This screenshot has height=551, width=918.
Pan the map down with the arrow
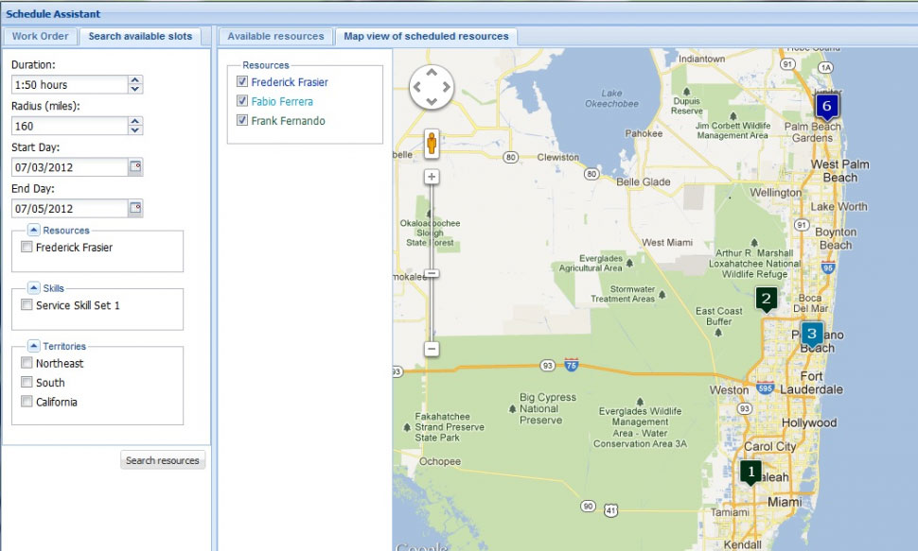click(x=432, y=101)
